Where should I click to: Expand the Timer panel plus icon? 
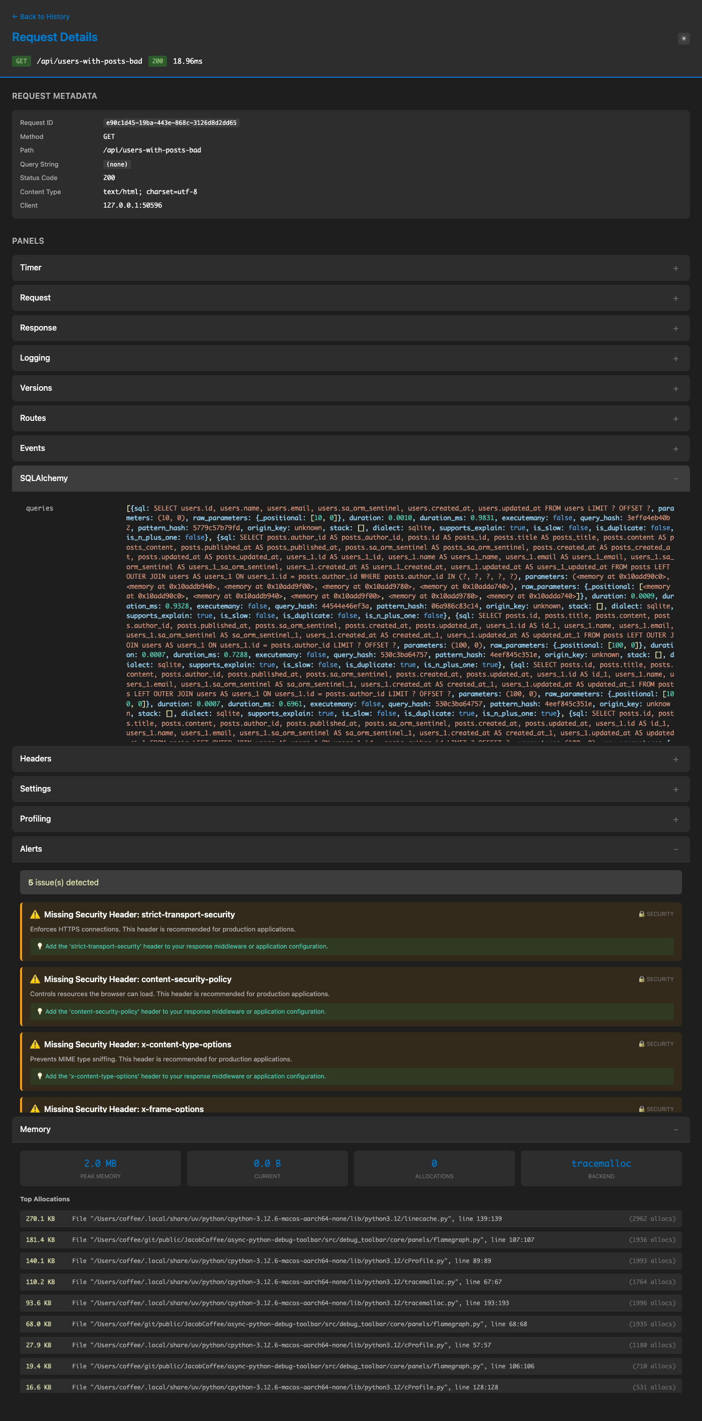tap(675, 268)
